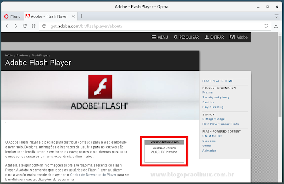Viewport: 284px width, 184px height.
Task: Reload the current page
Action: coord(25,26)
